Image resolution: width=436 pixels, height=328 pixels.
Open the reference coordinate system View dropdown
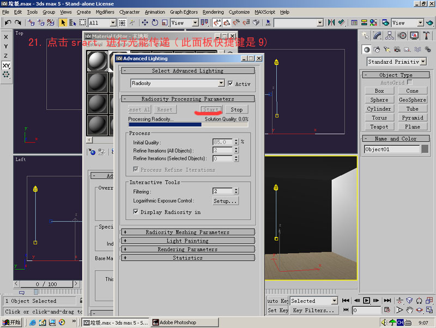click(195, 22)
